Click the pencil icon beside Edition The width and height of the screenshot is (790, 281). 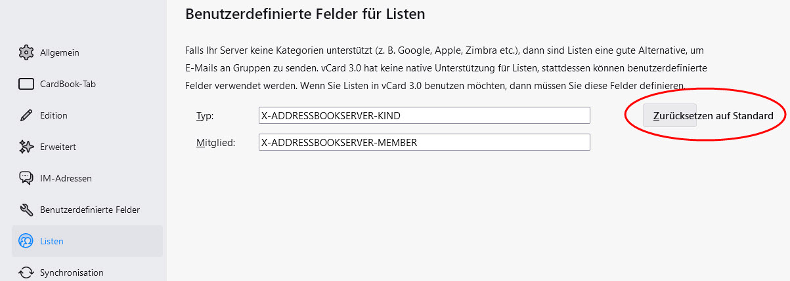[26, 115]
